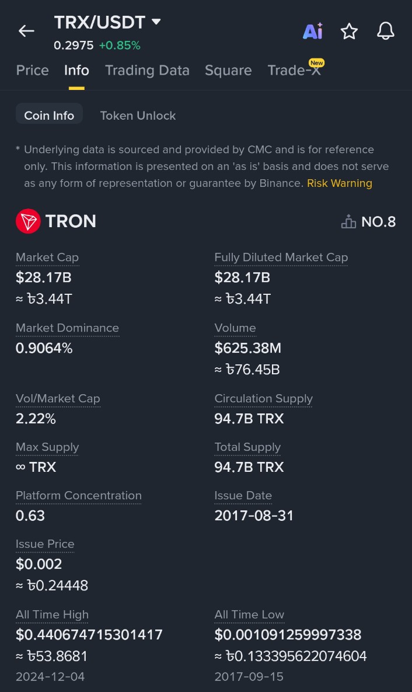This screenshot has width=412, height=692.
Task: Open the Trade-X tab
Action: 294,71
